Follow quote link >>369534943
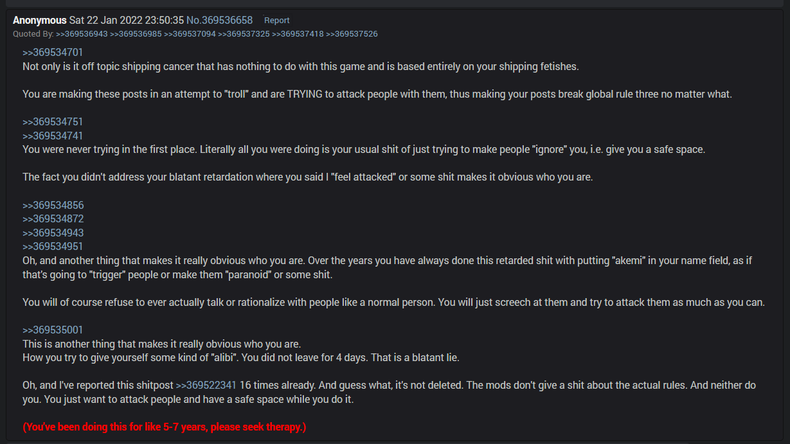Viewport: 790px width, 444px height. click(x=53, y=233)
